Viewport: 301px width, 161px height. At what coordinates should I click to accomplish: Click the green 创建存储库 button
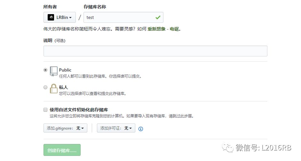point(62,150)
